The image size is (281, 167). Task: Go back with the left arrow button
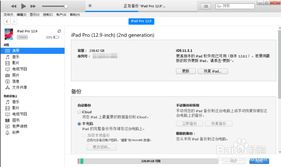point(7,21)
